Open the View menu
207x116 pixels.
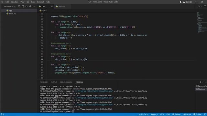(22, 2)
